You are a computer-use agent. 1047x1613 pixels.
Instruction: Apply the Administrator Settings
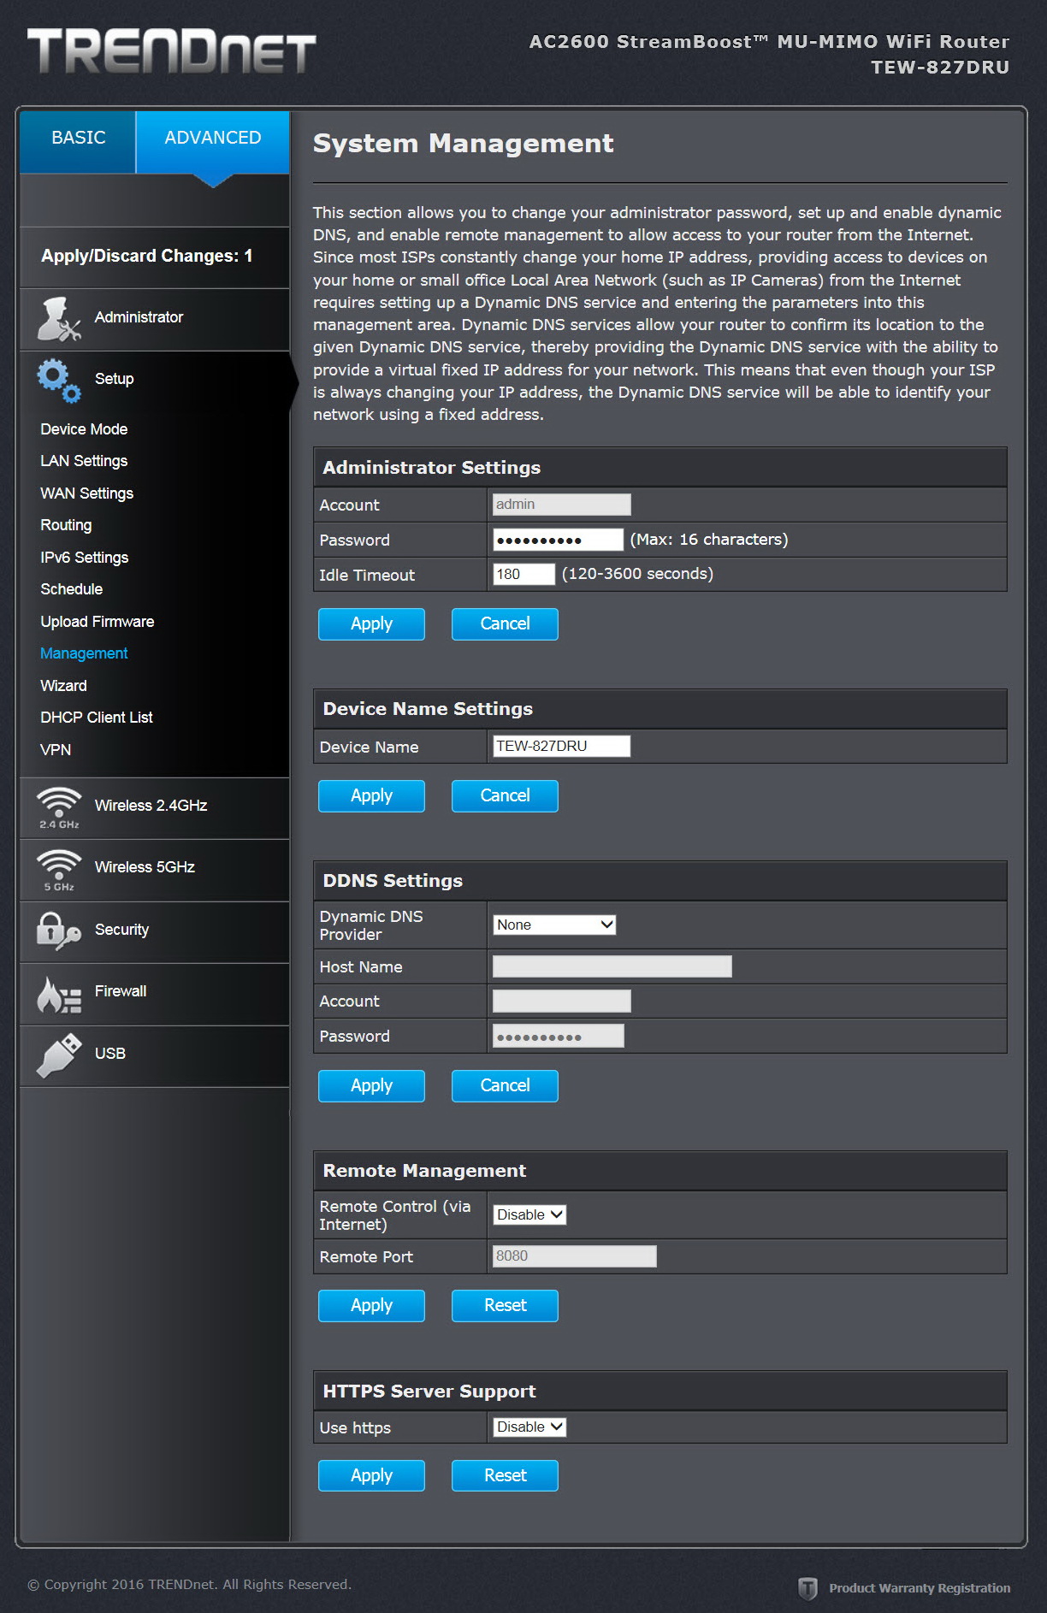371,624
